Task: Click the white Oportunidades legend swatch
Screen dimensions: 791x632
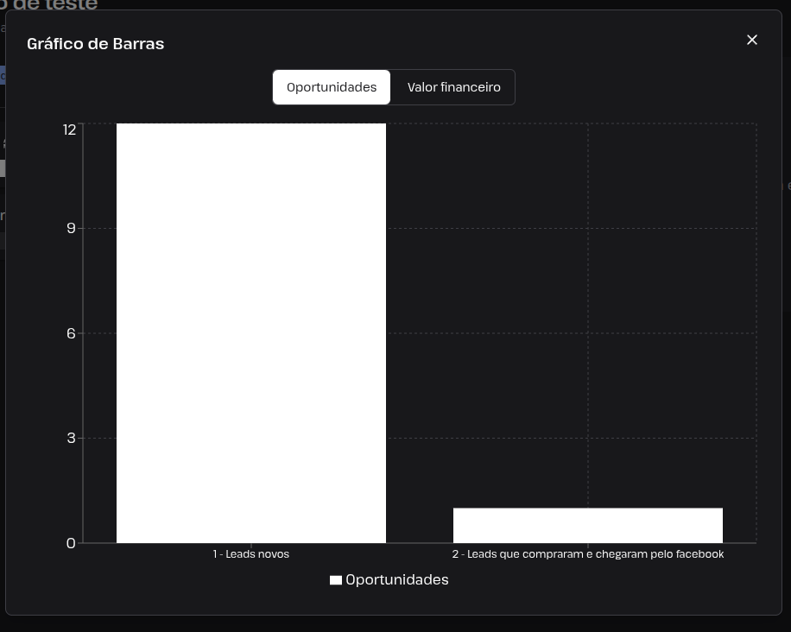Action: [x=335, y=580]
